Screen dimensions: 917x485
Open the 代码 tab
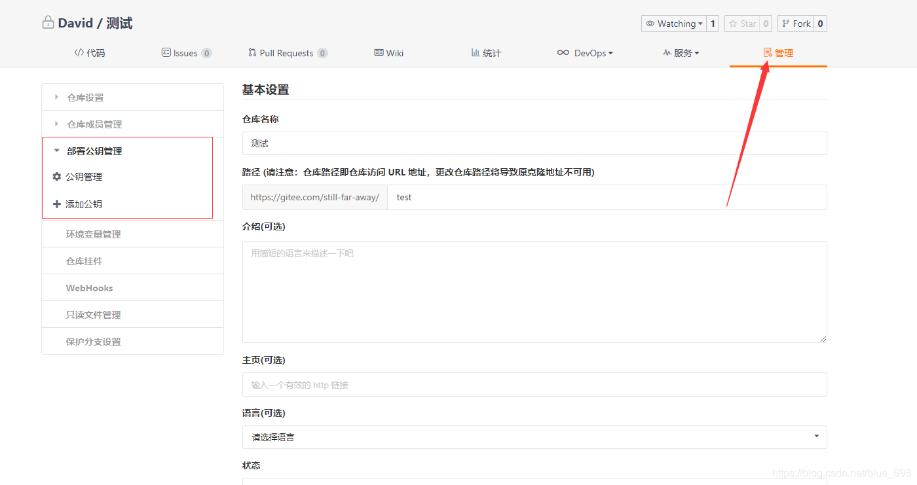tap(90, 53)
